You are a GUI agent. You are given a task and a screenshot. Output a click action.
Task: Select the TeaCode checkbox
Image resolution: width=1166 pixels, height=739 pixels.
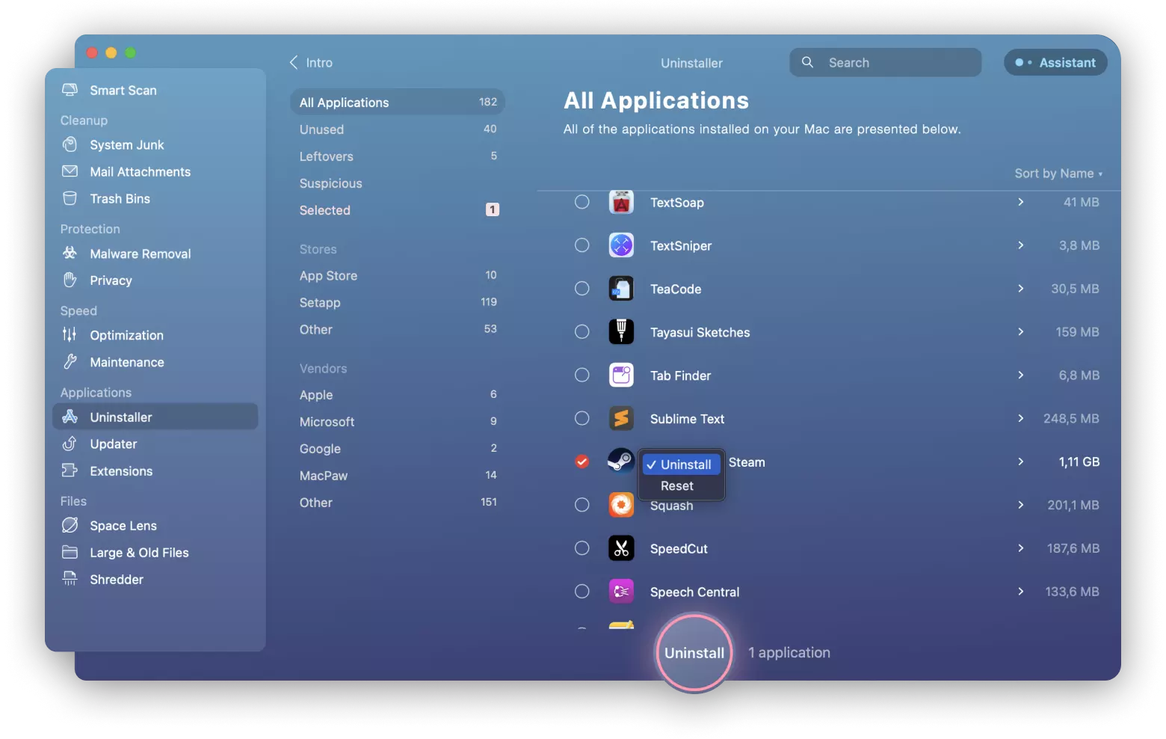point(582,289)
